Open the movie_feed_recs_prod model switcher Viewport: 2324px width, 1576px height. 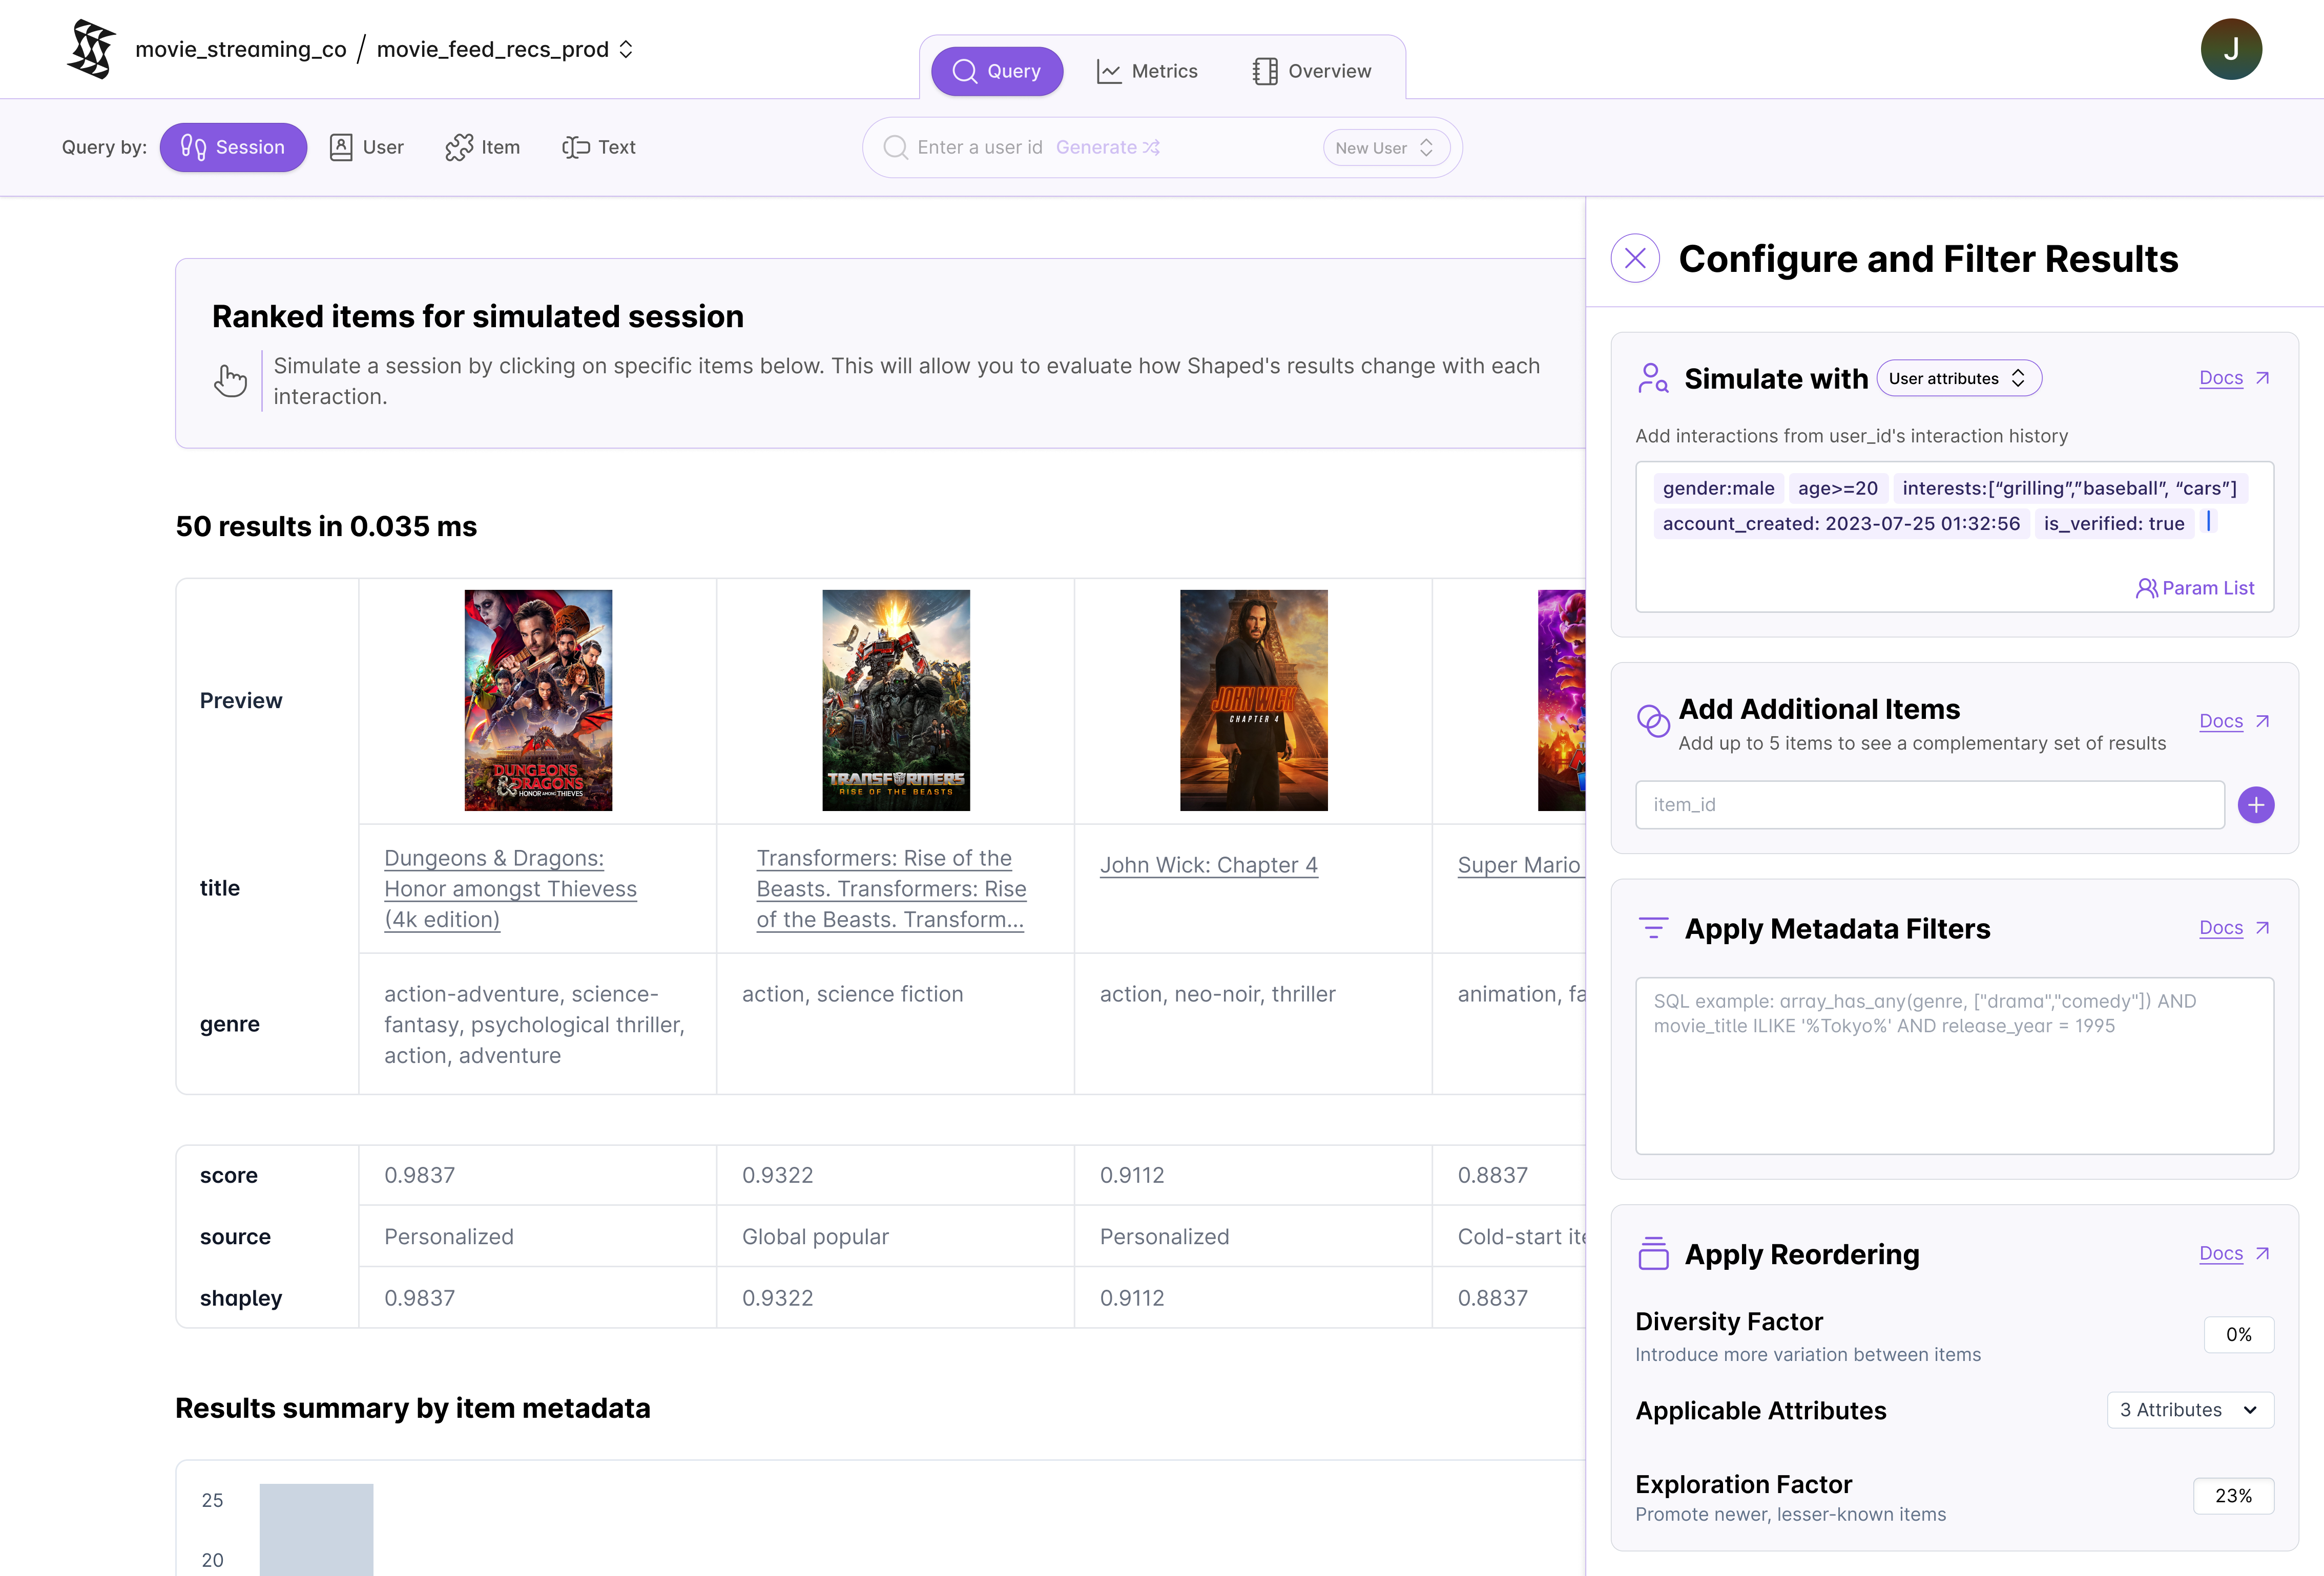(x=504, y=49)
